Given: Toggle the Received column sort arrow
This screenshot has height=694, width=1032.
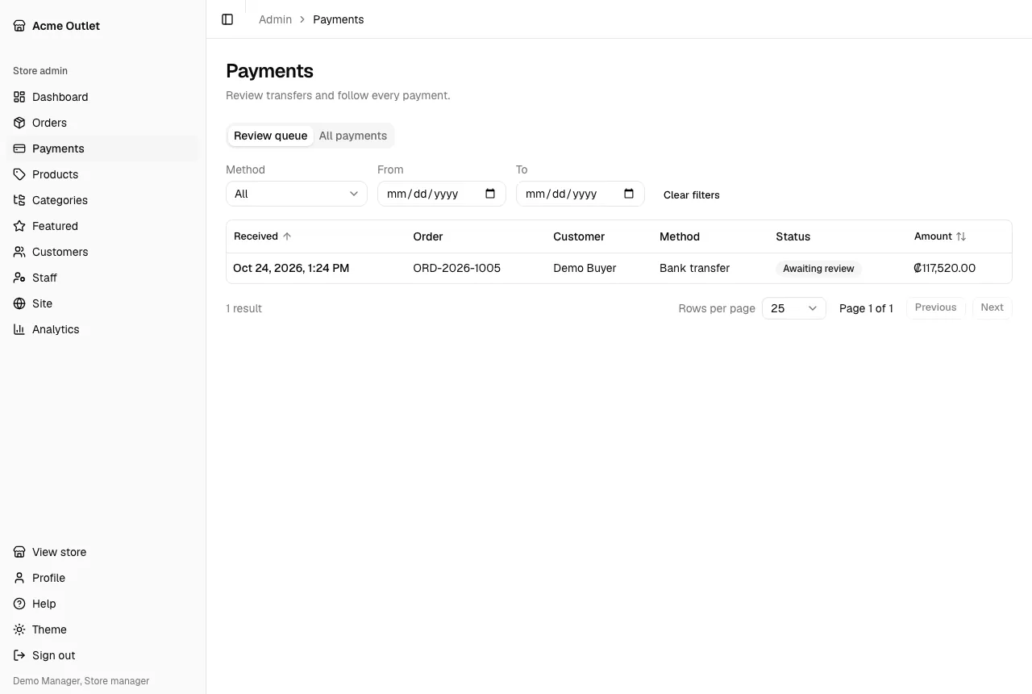Looking at the screenshot, I should coord(287,236).
